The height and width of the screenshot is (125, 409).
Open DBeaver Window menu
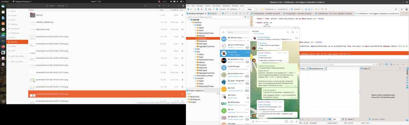[235, 6]
